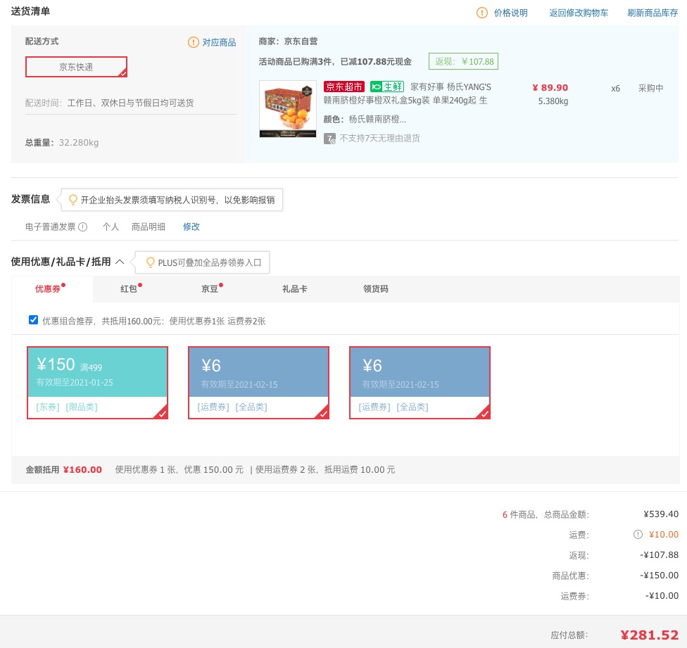This screenshot has width=687, height=648.
Task: Click the lightbulb icon beside PLUS coupon tip
Action: pyautogui.click(x=151, y=262)
